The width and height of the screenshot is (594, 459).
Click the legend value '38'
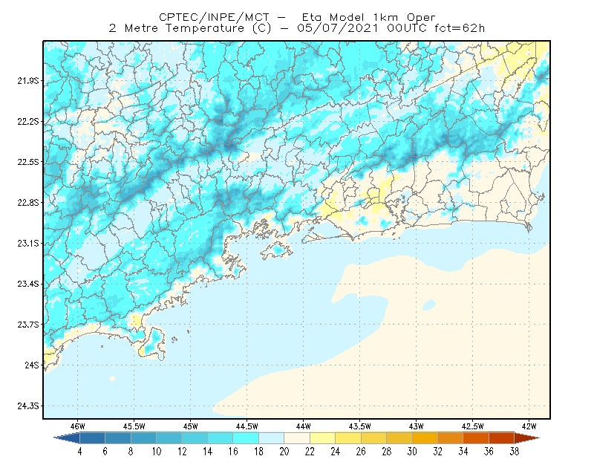pyautogui.click(x=515, y=452)
